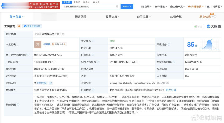Switch to the 经营风险 tab
Viewport: 224px width, 123px height.
tap(81, 17)
